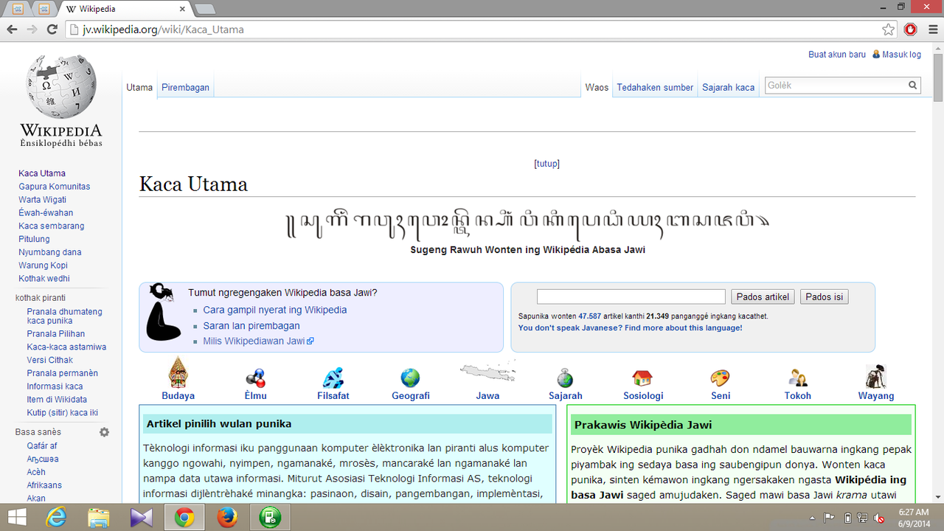Open the Sajarah portal icon
The image size is (944, 531).
[565, 378]
